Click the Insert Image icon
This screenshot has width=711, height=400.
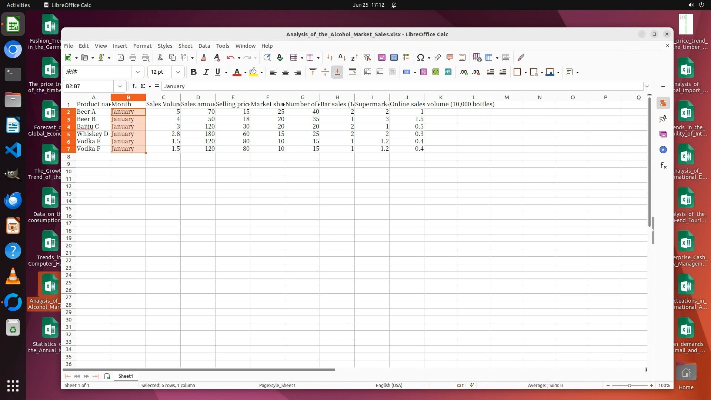(382, 57)
